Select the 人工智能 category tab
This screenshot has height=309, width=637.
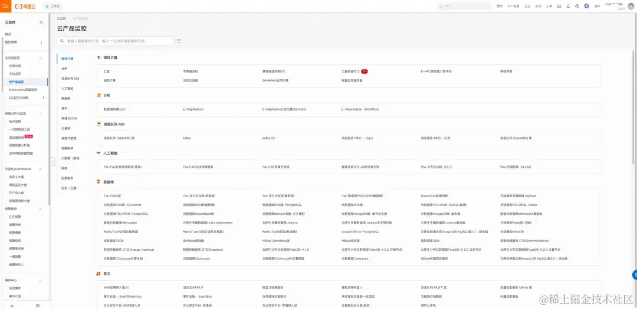pyautogui.click(x=67, y=88)
